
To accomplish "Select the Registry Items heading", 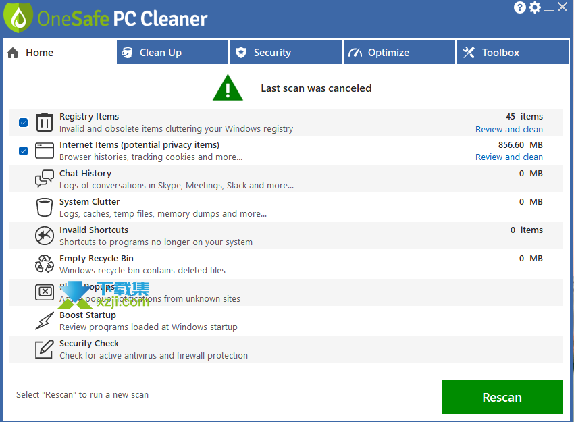I will (x=89, y=116).
